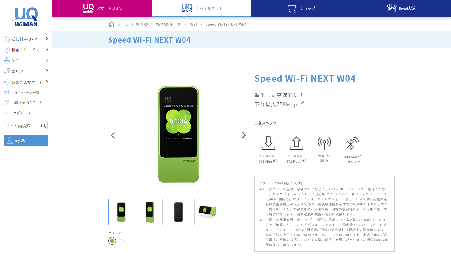Screen dimensions: 451x273
Task: Click the store building icon
Action: tap(392, 8)
